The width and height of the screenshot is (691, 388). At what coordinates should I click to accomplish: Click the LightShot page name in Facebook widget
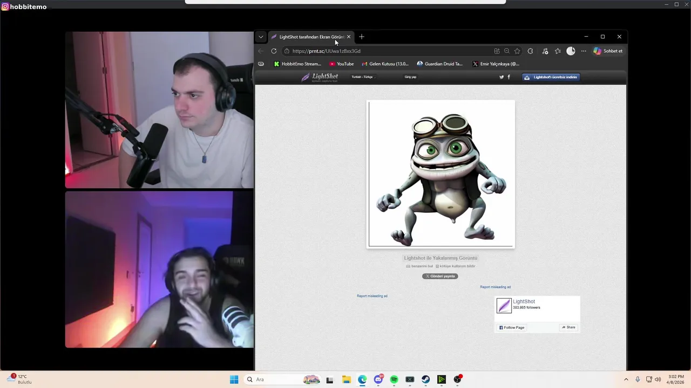click(x=524, y=302)
